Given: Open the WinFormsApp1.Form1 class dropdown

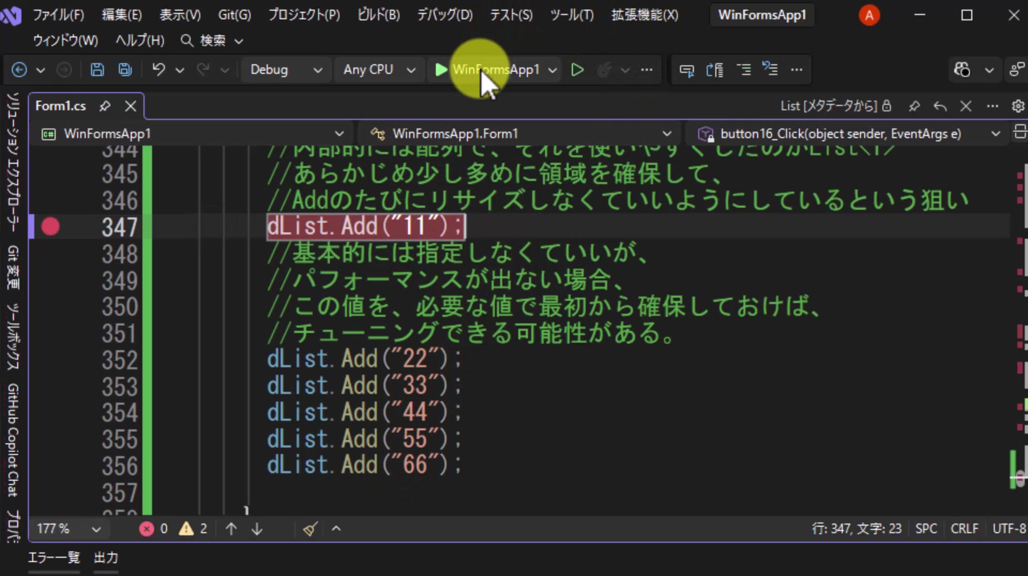Looking at the screenshot, I should point(520,133).
